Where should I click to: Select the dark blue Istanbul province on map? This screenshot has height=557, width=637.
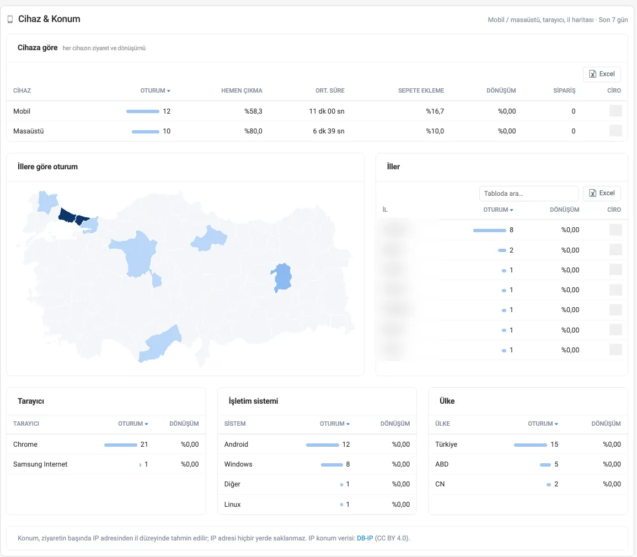(68, 215)
